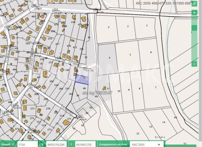Image resolution: width=202 pixels, height=147 pixels.
Task: Click survey point marker 173 near 43.650
Action: 12,106
